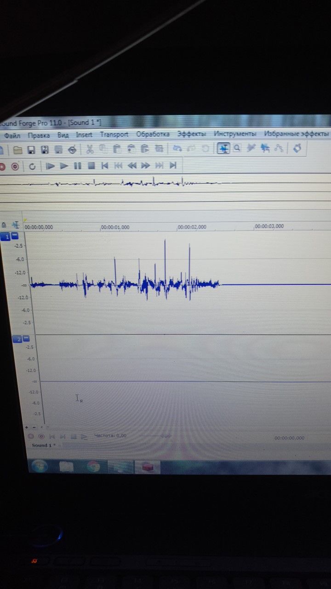Screen dimensions: 331x589
Task: Click the Play button in transport bar
Action: coord(64,166)
